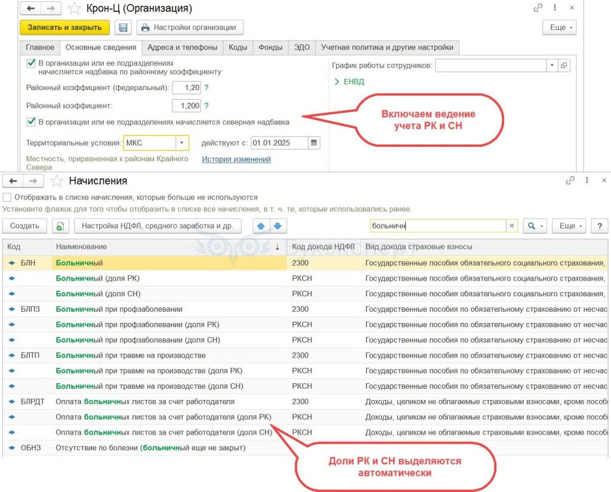
Task: Uncheck regional coefficient allowance checkbox
Action: coord(31,63)
